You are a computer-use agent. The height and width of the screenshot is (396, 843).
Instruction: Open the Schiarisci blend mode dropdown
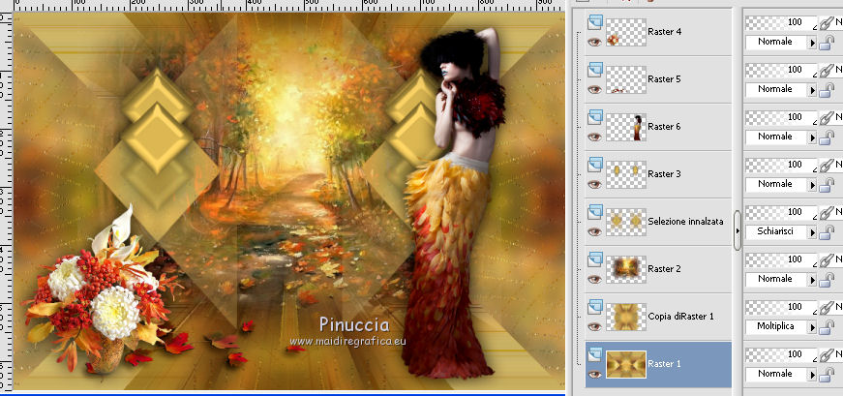click(812, 232)
